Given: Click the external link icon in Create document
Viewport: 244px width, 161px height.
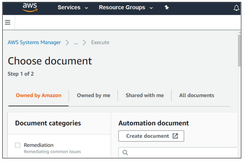Looking at the screenshot, I should tap(175, 136).
